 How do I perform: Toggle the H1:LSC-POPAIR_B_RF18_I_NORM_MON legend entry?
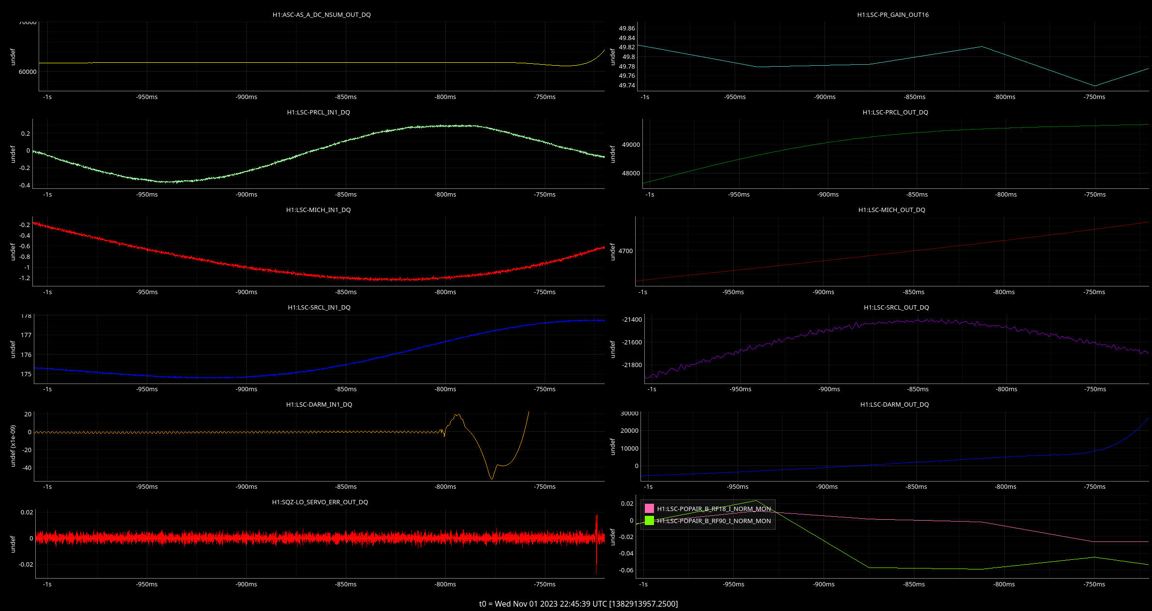coord(713,509)
